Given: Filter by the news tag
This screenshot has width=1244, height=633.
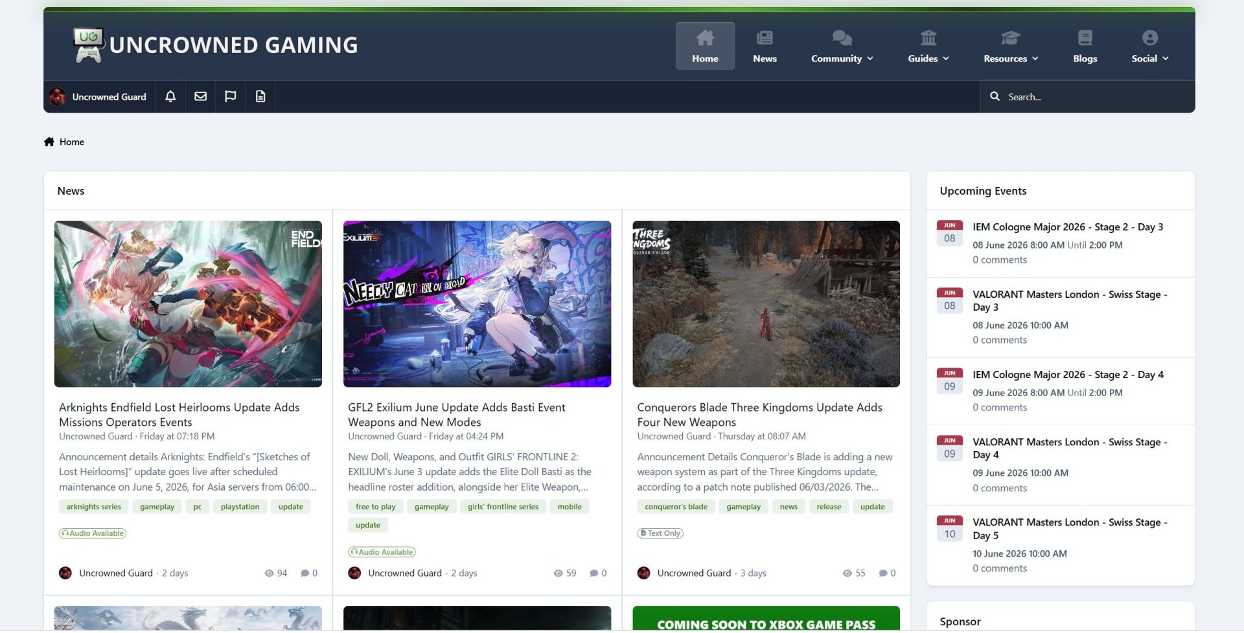Looking at the screenshot, I should (789, 507).
